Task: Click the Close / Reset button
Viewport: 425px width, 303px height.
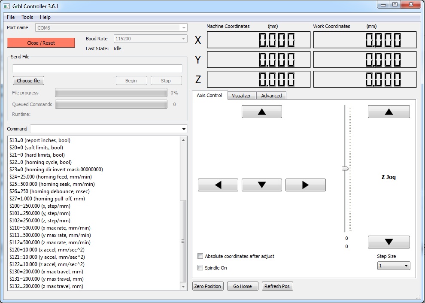Action: tap(41, 43)
